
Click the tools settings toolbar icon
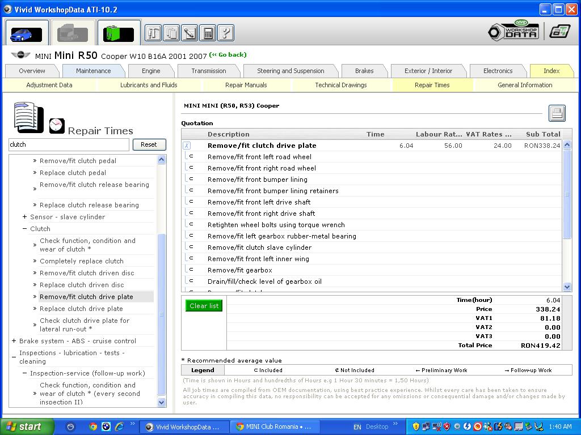(x=153, y=33)
